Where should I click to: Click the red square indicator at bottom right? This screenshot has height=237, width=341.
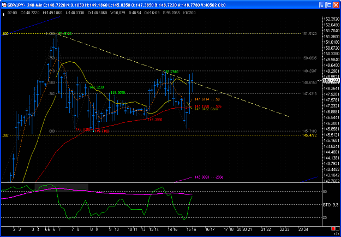[x=333, y=229]
